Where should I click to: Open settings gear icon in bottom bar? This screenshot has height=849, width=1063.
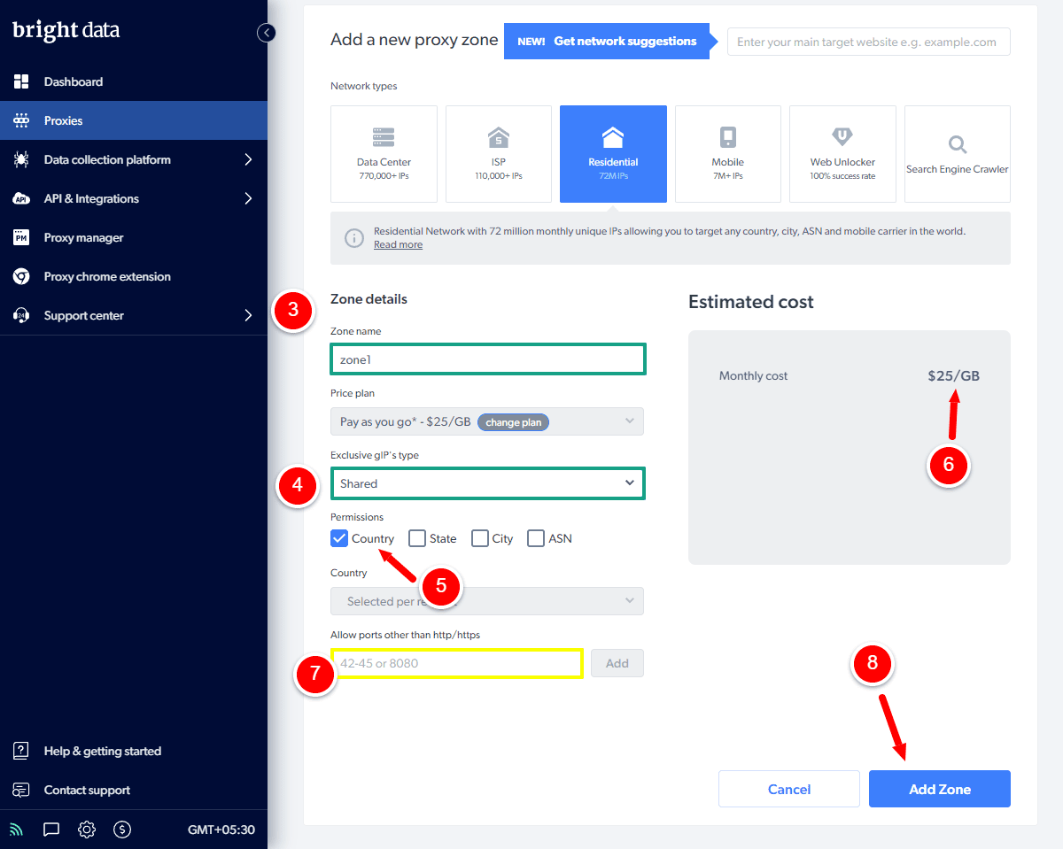[87, 830]
